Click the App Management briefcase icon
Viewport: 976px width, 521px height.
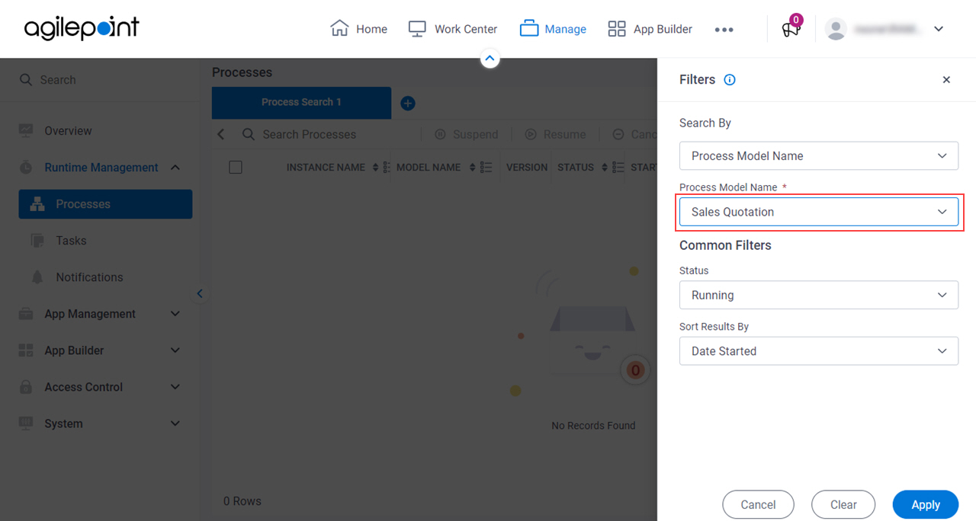(x=26, y=314)
